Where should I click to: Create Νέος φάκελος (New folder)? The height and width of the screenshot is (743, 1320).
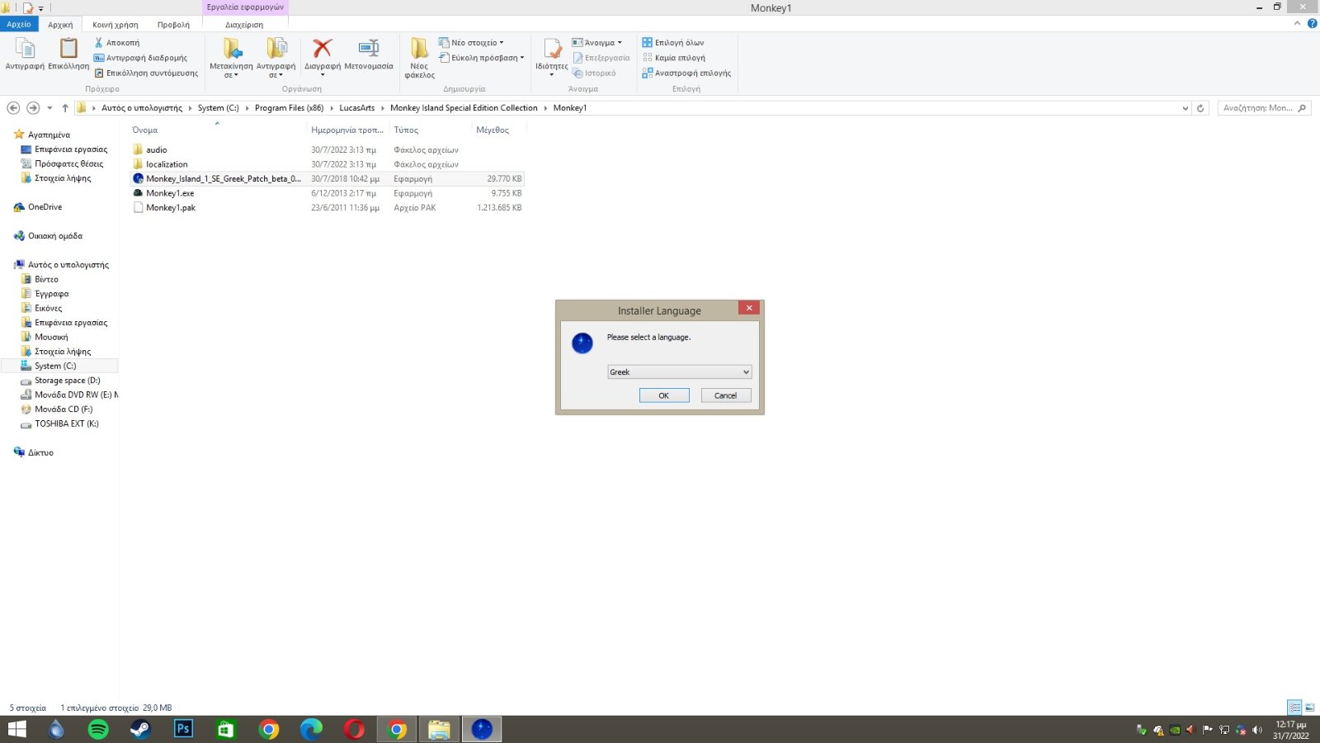pyautogui.click(x=419, y=59)
